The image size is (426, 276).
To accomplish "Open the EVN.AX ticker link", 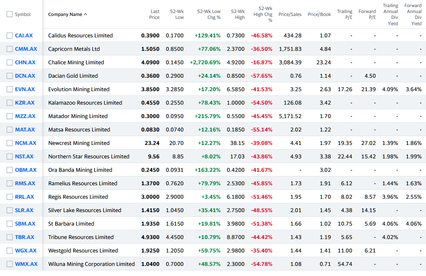I will tap(25, 89).
